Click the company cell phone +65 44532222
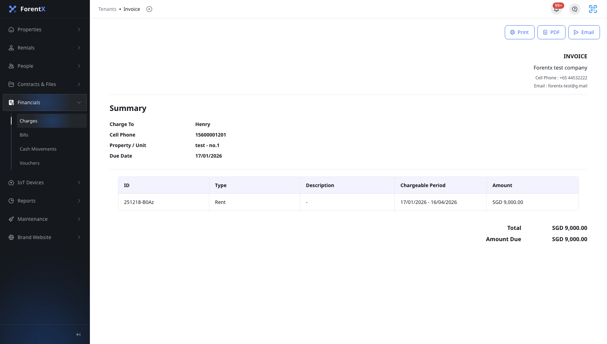This screenshot has height=344, width=607. tap(561, 78)
